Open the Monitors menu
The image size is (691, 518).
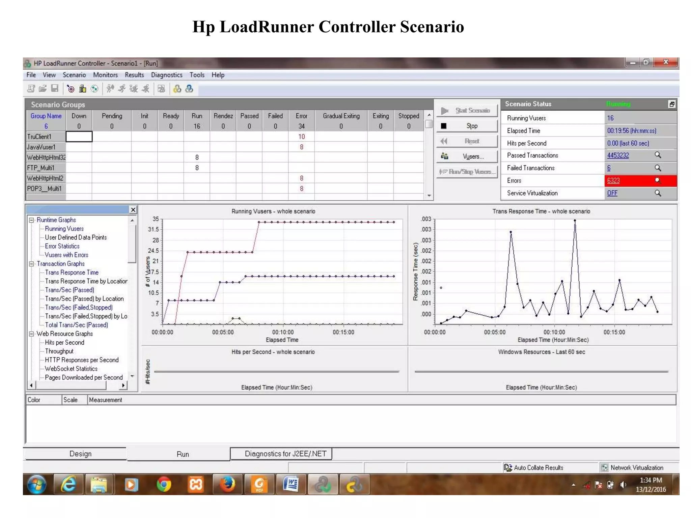click(x=105, y=75)
